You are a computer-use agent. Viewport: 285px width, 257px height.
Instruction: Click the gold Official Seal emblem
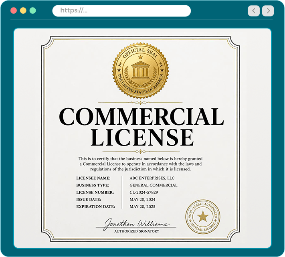[140, 71]
